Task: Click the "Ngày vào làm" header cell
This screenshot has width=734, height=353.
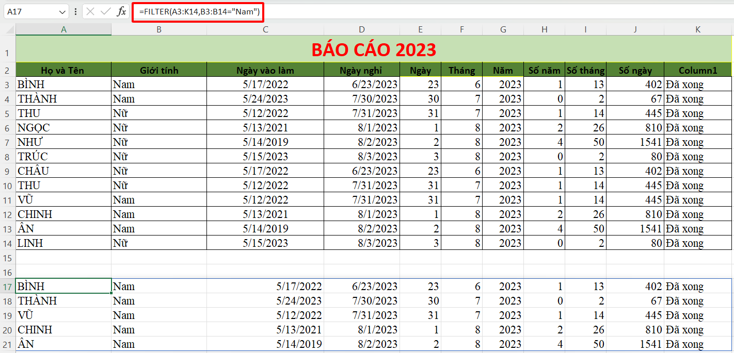Action: click(265, 70)
